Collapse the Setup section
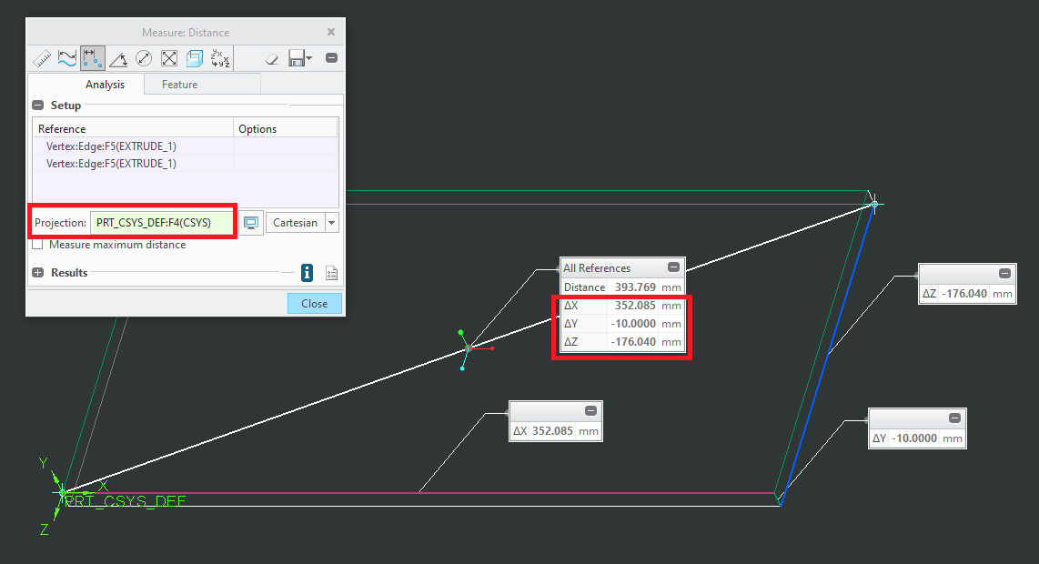The image size is (1039, 564). pyautogui.click(x=37, y=105)
